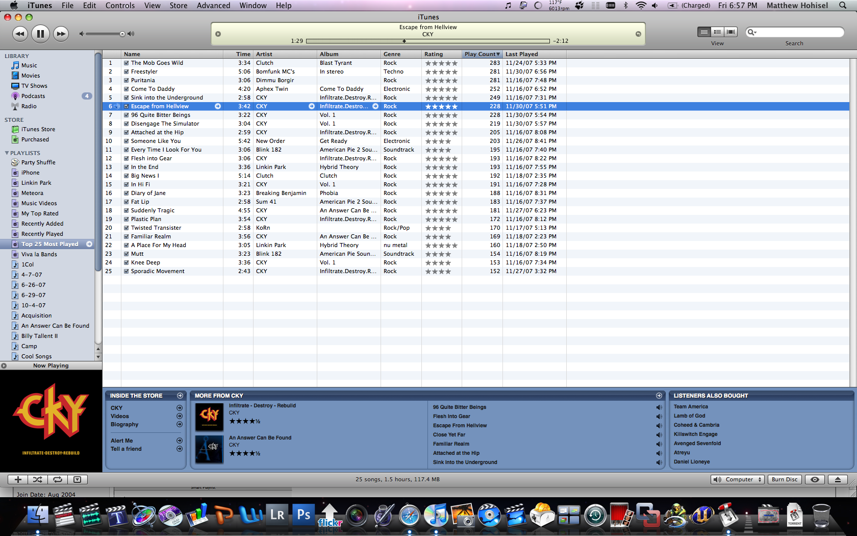The height and width of the screenshot is (536, 857).
Task: Click the arrow beside Alert Me
Action: pos(180,441)
